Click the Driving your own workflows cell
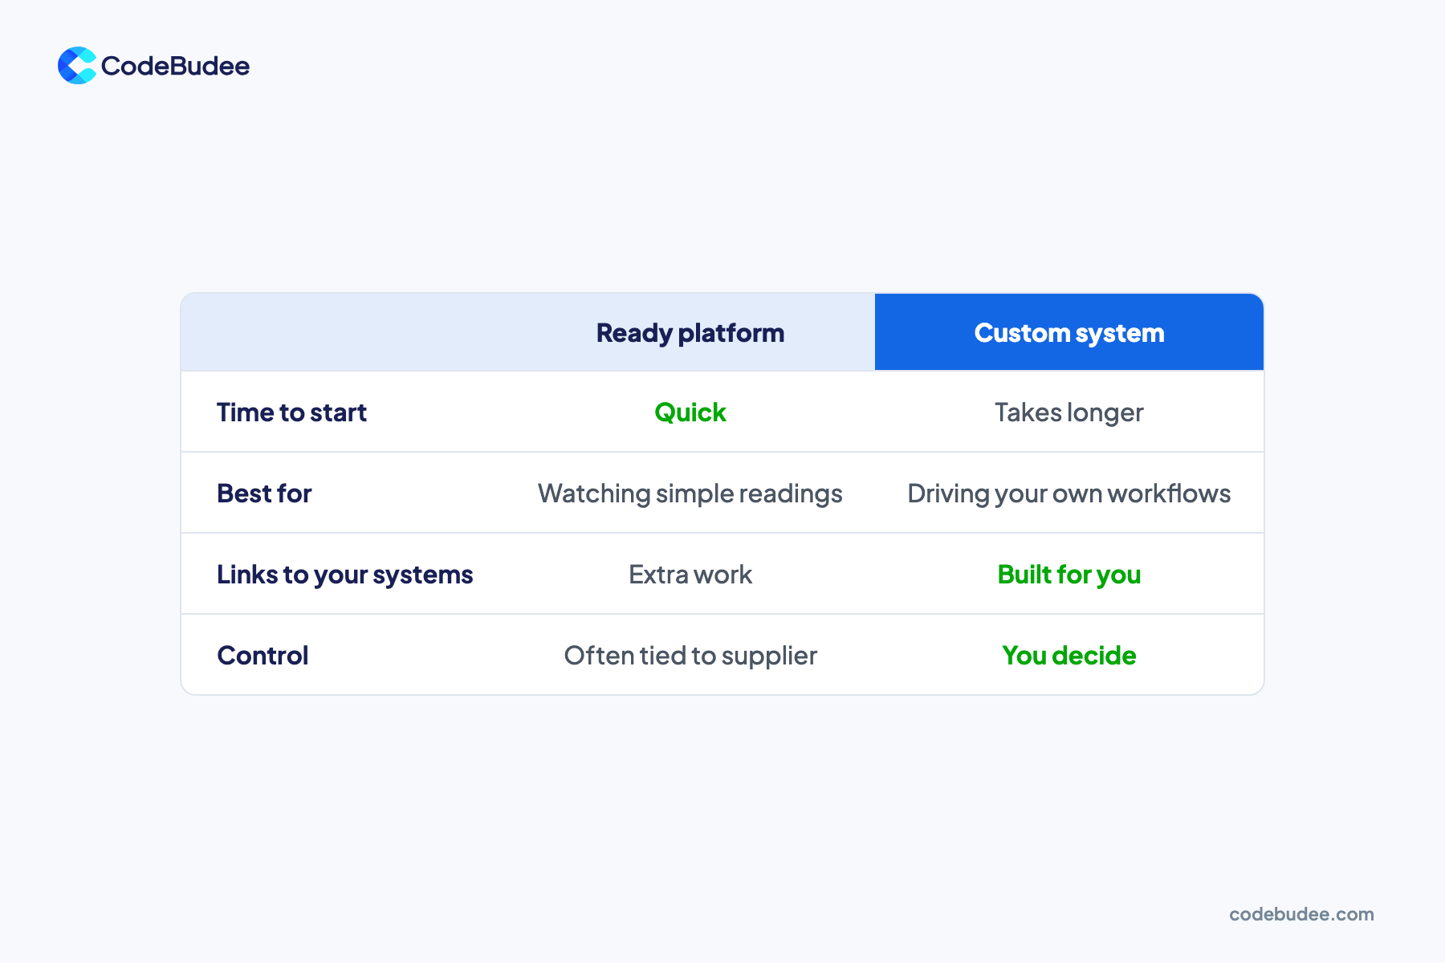Viewport: 1445px width, 963px height. 1069,494
